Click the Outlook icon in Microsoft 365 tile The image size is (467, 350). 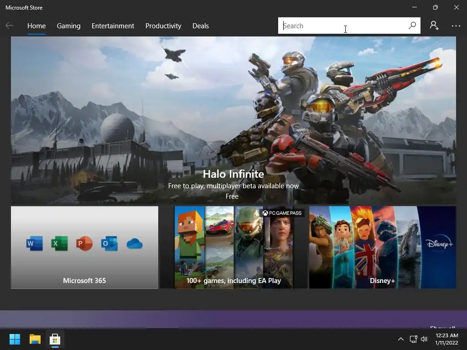coord(109,243)
